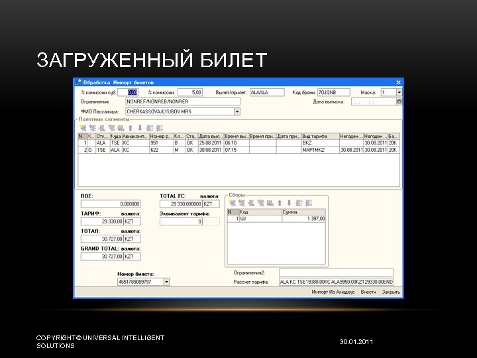Click the TOTAL FC amount field
The height and width of the screenshot is (358, 477).
pyautogui.click(x=181, y=204)
